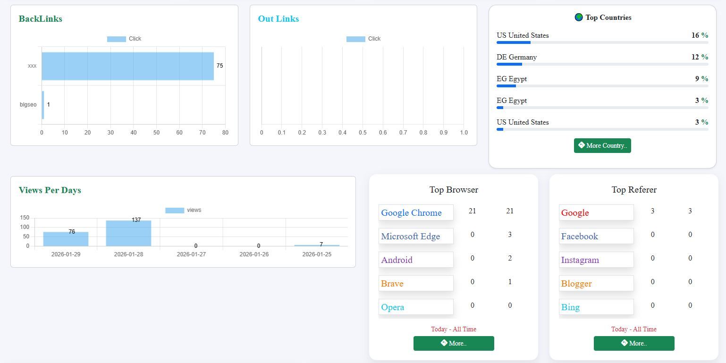Click the globe icon beside Top Countries

(579, 17)
